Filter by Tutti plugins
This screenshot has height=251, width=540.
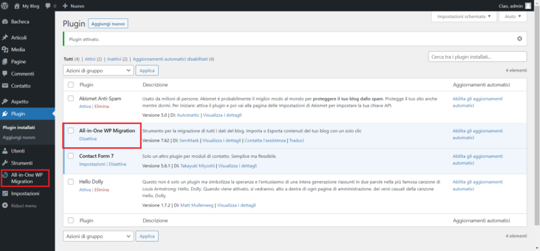69,59
